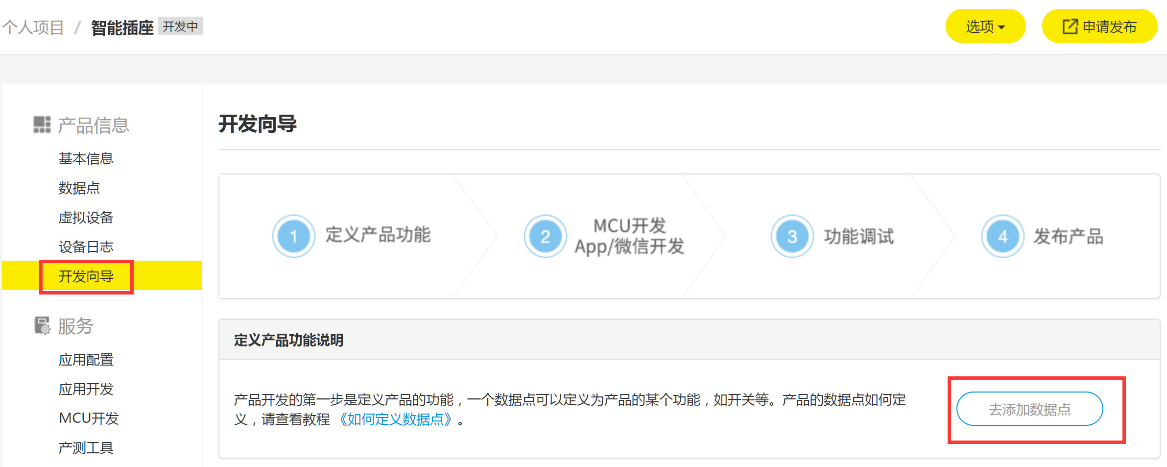Go to 数据点 in the sidebar
The width and height of the screenshot is (1167, 467).
pyautogui.click(x=79, y=188)
